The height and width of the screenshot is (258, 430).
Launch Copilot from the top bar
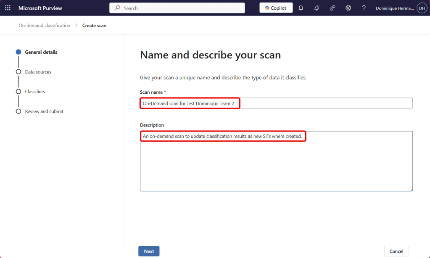tap(276, 8)
